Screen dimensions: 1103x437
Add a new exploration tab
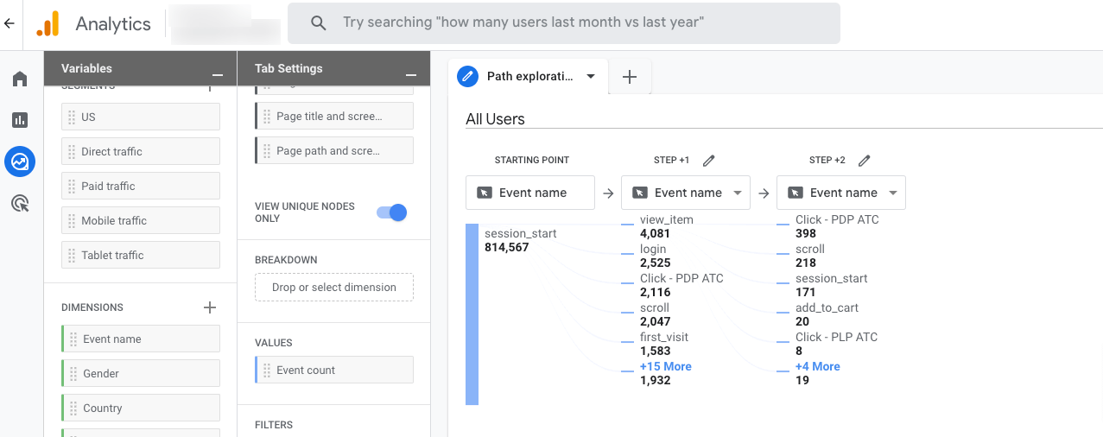coord(630,77)
